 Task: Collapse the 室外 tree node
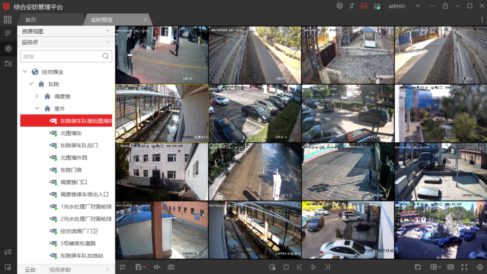pos(37,108)
